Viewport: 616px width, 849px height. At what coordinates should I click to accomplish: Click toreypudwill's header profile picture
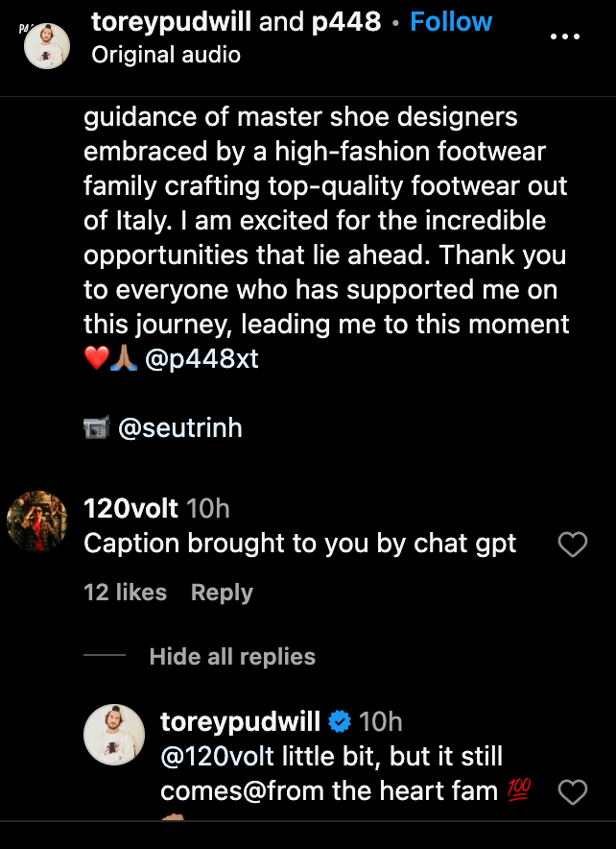point(49,43)
